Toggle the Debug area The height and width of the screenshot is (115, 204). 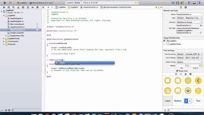pos(194,3)
